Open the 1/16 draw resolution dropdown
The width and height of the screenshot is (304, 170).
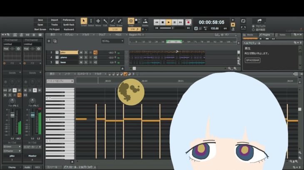[115, 29]
